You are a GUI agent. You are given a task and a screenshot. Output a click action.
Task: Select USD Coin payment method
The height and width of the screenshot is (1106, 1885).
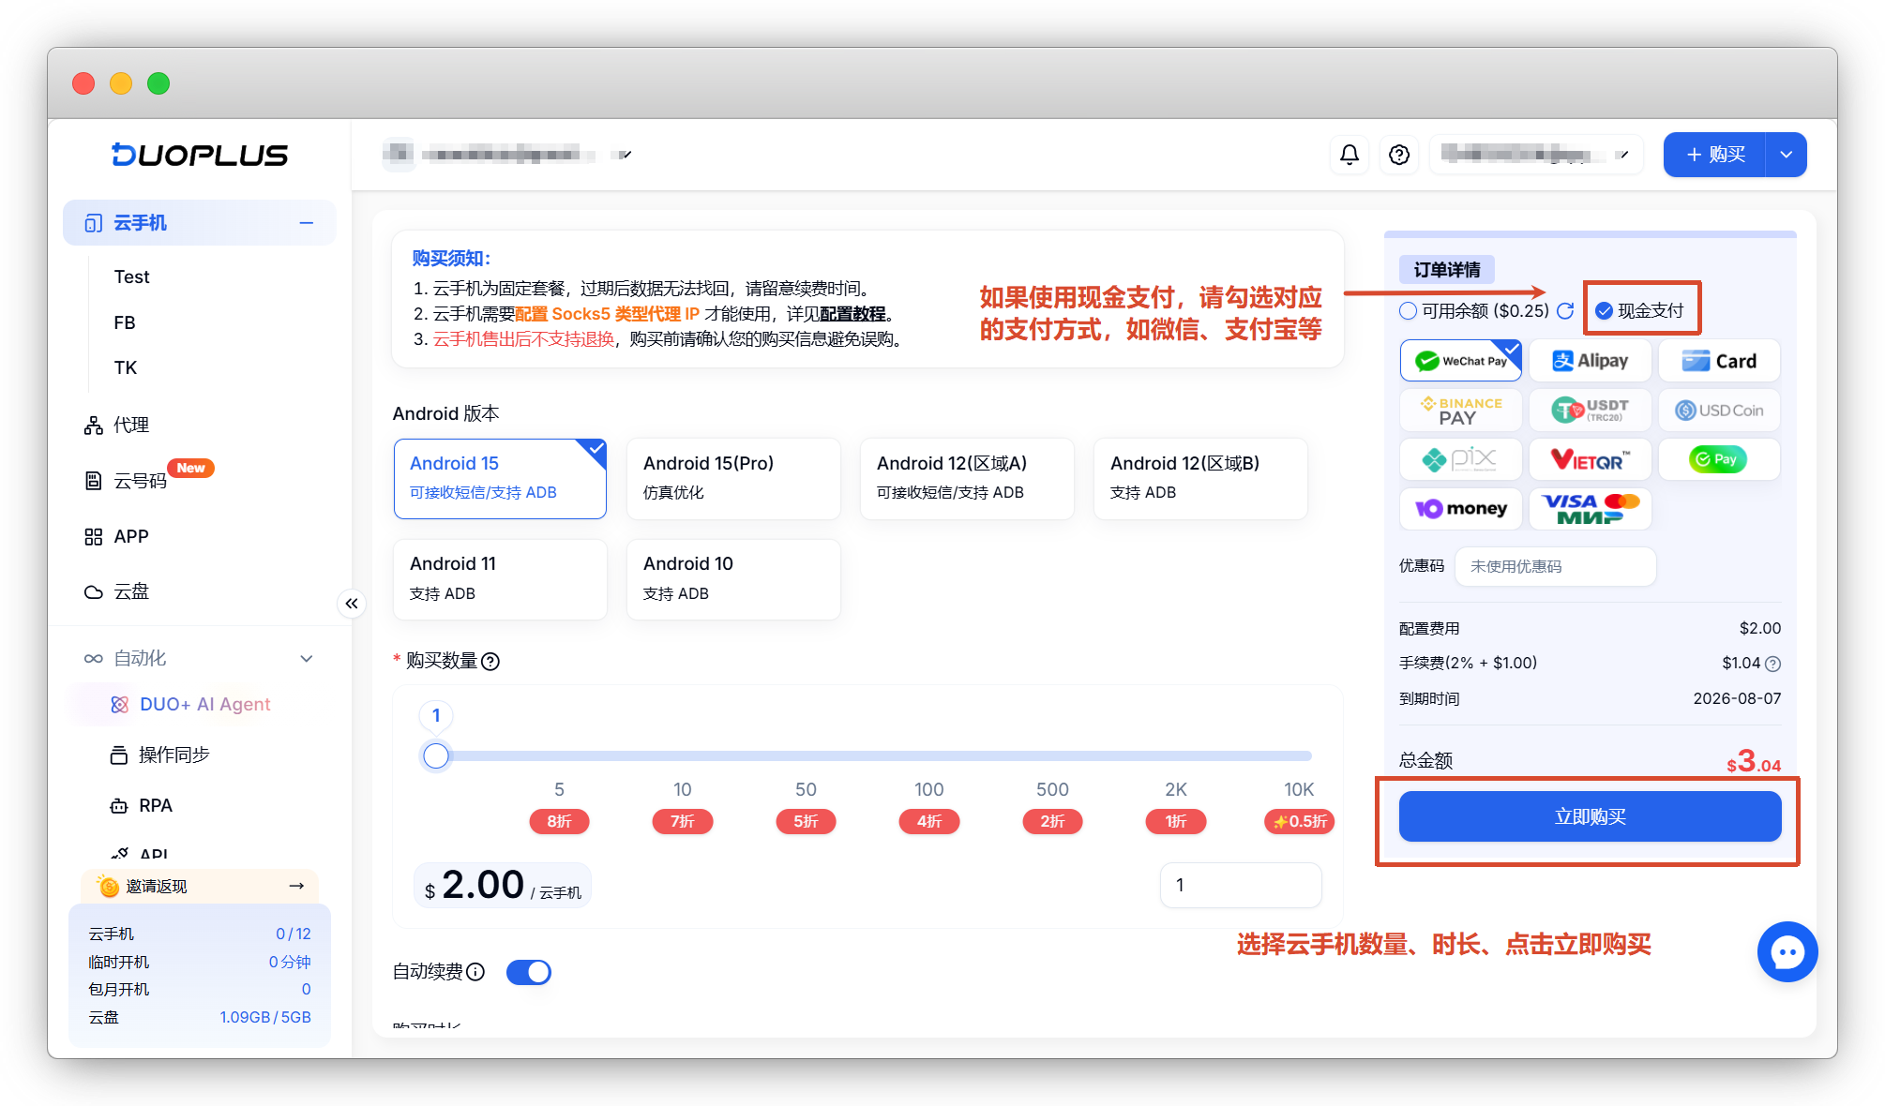click(x=1719, y=411)
